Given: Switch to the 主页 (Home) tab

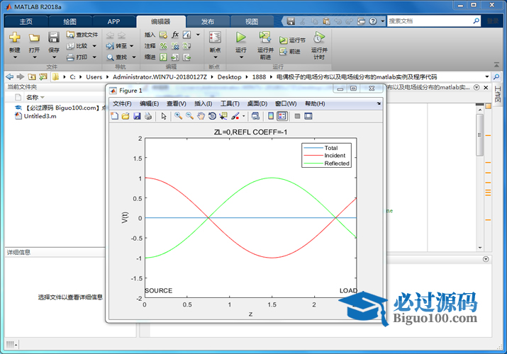Looking at the screenshot, I should [x=26, y=22].
